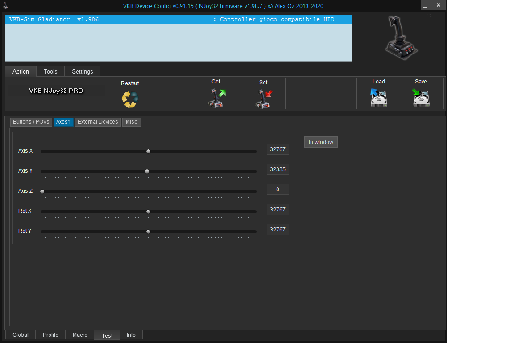
Task: Click the Save label text
Action: (421, 82)
